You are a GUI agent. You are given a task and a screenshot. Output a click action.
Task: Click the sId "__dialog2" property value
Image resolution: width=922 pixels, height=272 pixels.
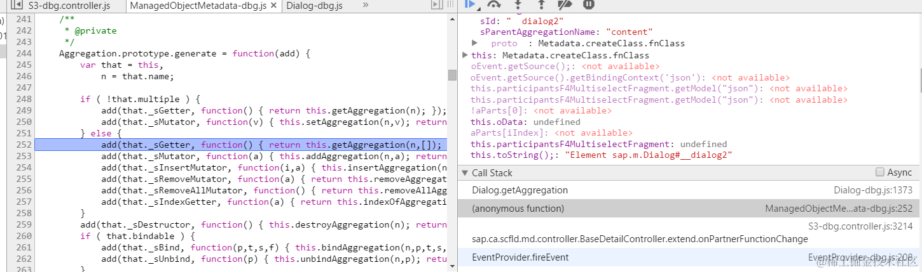(x=533, y=21)
